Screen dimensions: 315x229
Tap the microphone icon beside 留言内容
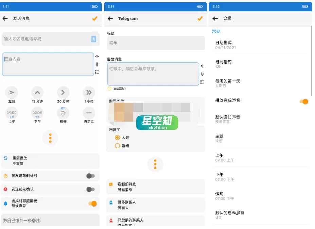pyautogui.click(x=97, y=65)
